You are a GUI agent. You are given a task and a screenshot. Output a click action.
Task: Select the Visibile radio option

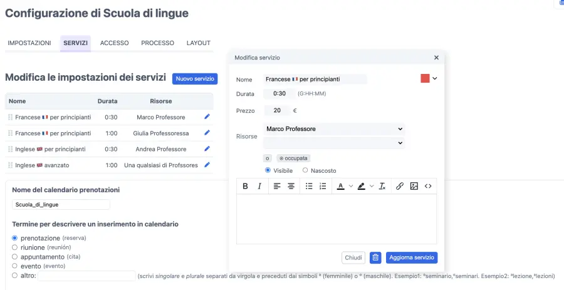point(268,170)
